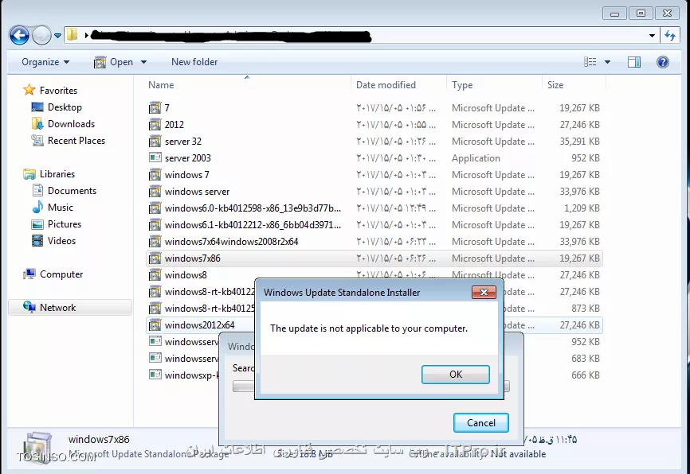Sort by the Type column header
The width and height of the screenshot is (690, 474).
pyautogui.click(x=462, y=85)
